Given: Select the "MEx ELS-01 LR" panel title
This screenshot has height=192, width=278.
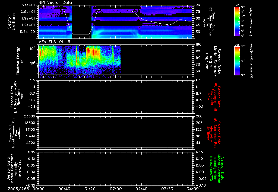Looking at the screenshot, I should point(54,42).
